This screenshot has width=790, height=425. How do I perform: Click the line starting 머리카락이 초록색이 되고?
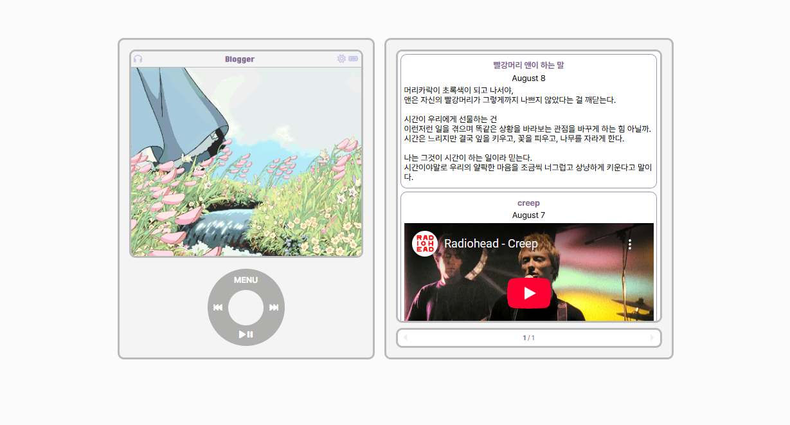coord(458,90)
